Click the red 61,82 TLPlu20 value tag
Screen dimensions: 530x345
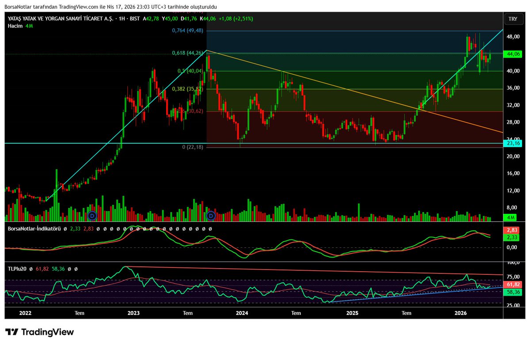[513, 284]
